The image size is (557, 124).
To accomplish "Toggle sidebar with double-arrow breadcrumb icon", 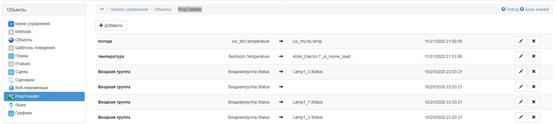I will (x=102, y=9).
